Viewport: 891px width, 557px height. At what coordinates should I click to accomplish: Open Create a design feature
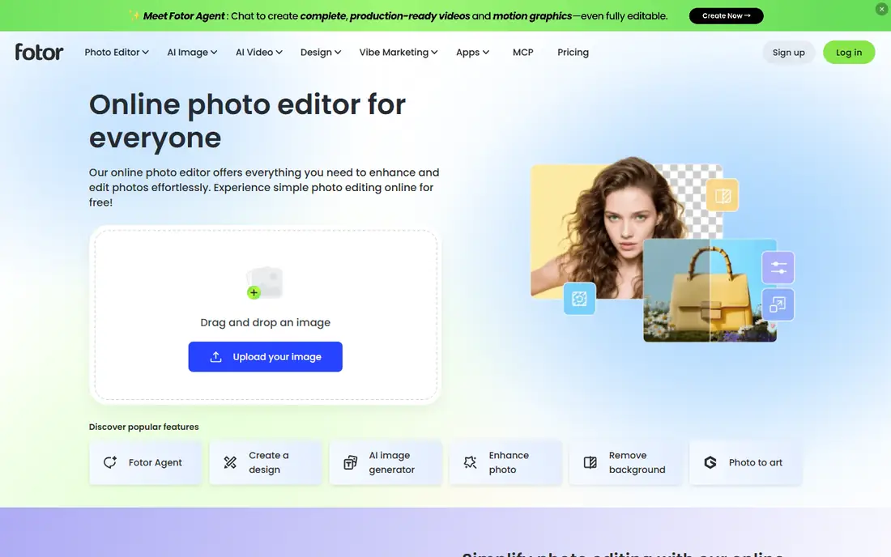tap(266, 463)
